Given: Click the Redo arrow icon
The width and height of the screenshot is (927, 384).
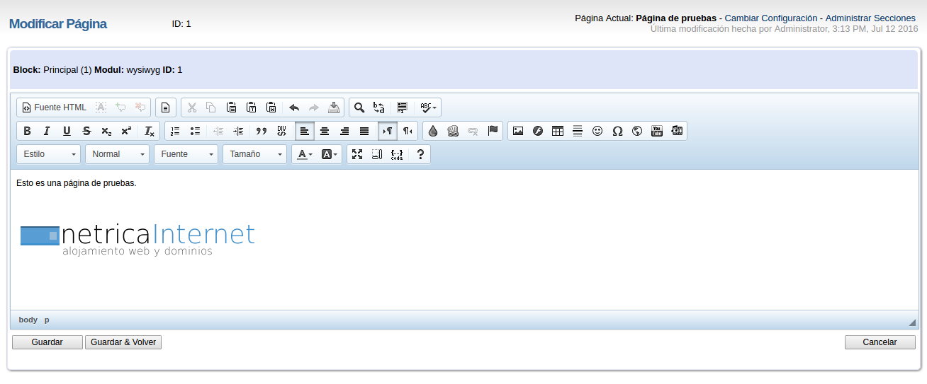Looking at the screenshot, I should click(314, 107).
